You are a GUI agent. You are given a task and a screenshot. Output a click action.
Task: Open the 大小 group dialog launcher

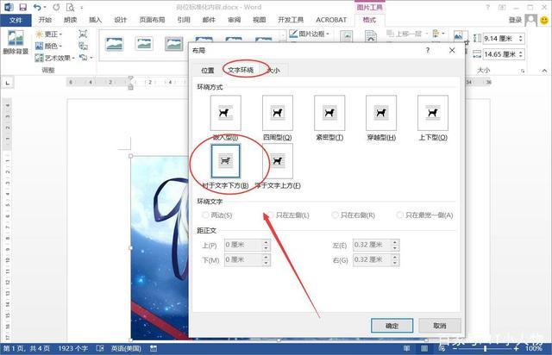click(523, 71)
